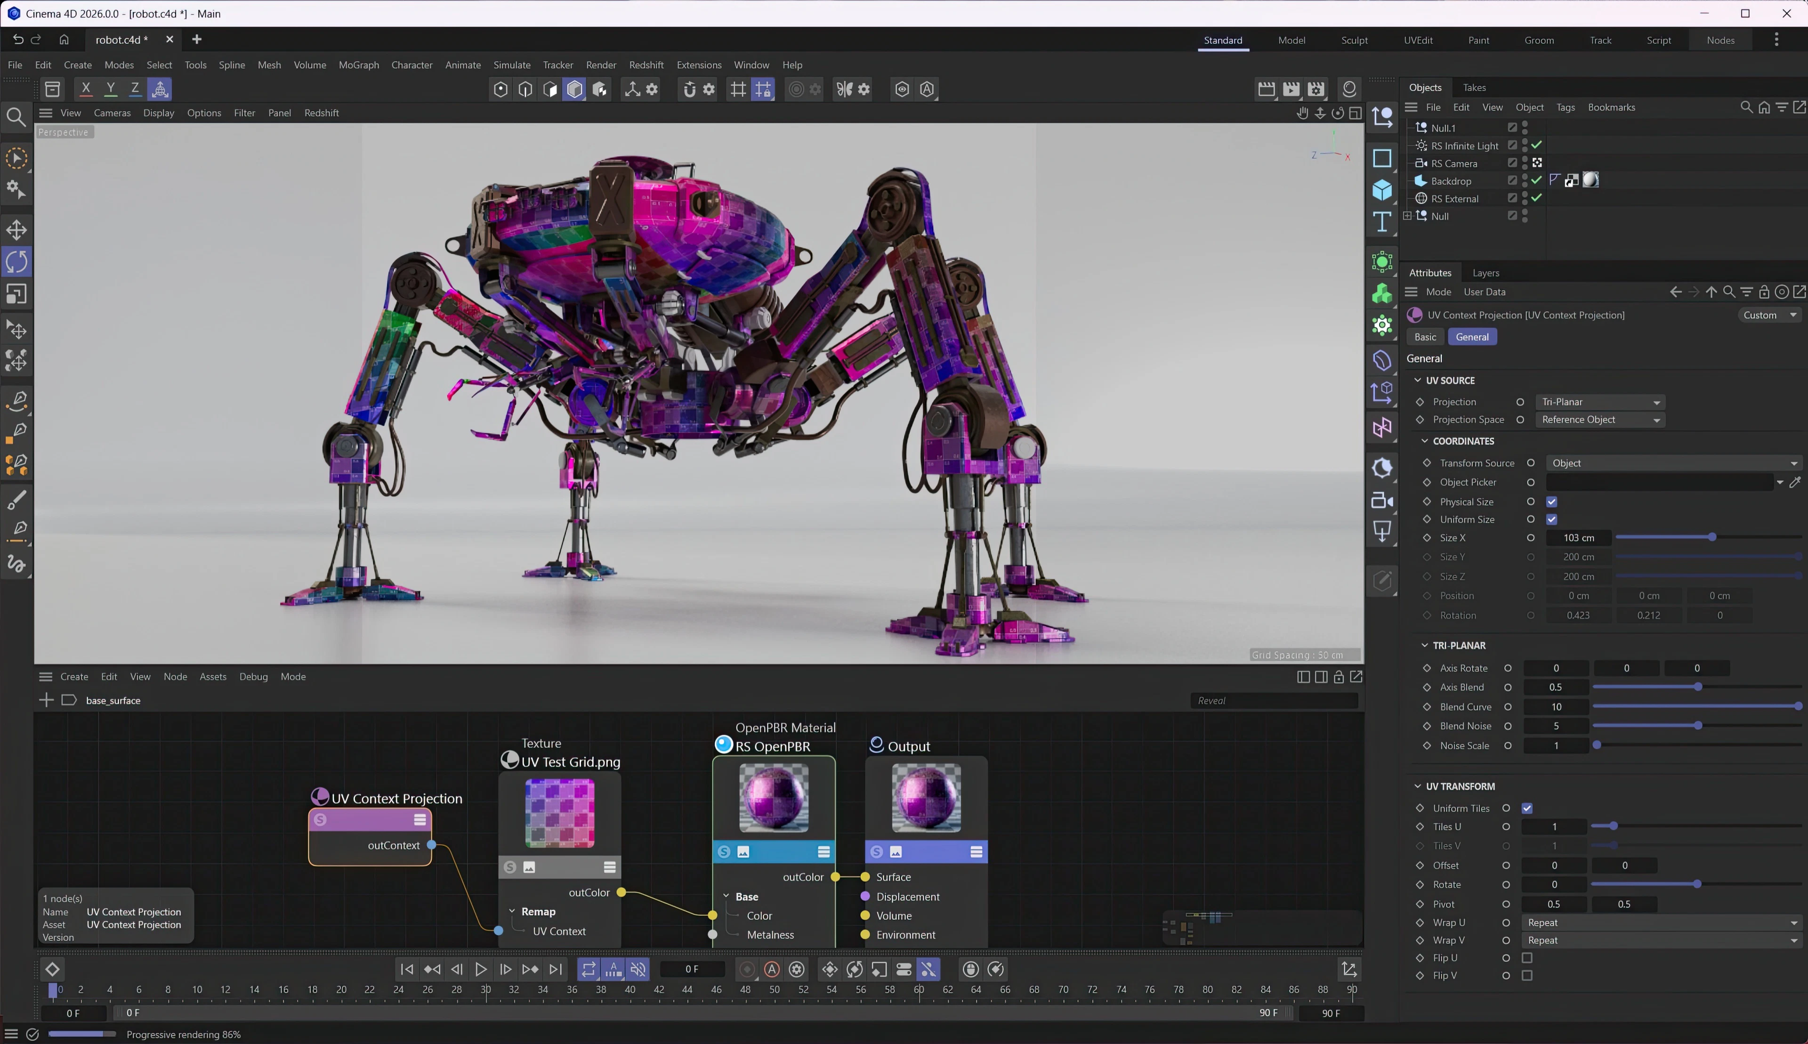
Task: Click the Undo arrow icon
Action: click(x=18, y=40)
